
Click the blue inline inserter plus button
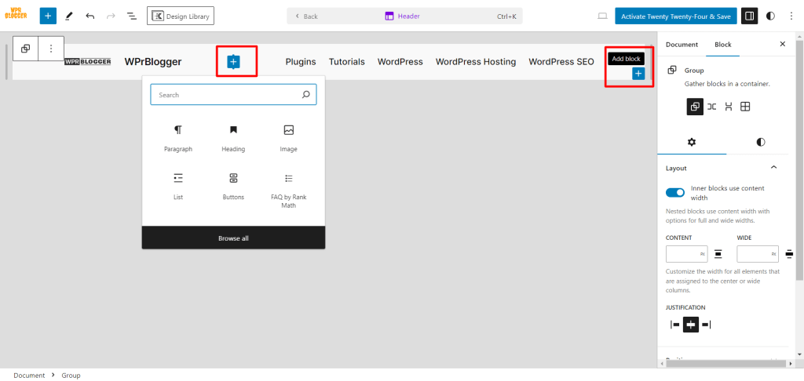[x=233, y=62]
